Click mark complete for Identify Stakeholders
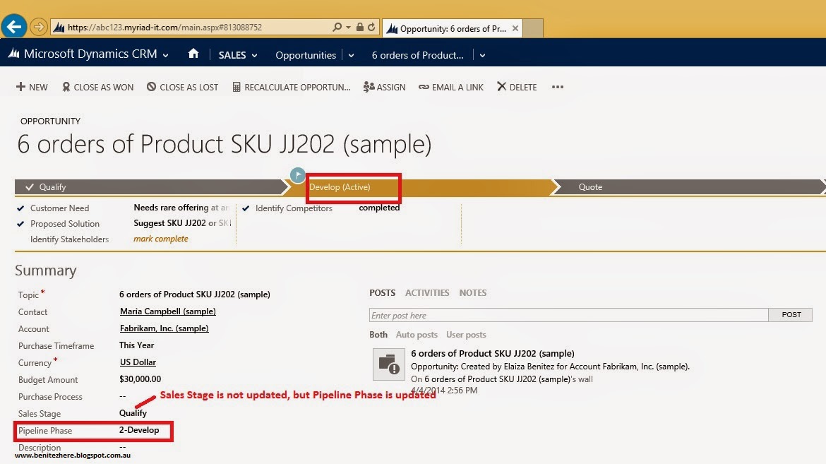Screen dimensions: 826x464 (x=161, y=239)
